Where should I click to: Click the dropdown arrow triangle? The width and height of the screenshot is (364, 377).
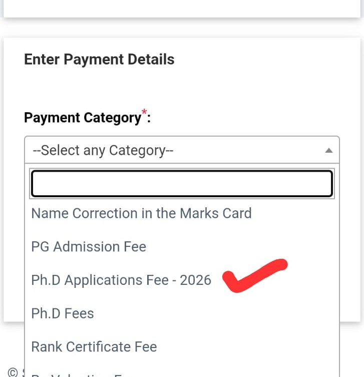point(328,150)
